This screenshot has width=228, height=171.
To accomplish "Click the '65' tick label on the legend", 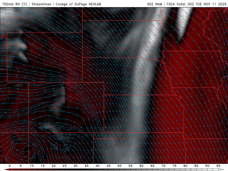I will pyautogui.click(x=152, y=166).
